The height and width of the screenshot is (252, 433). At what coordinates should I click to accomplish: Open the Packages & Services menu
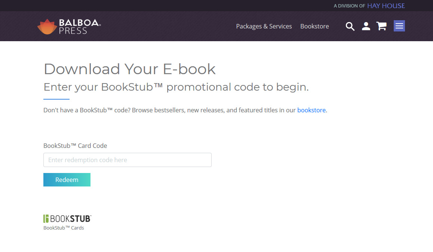click(x=264, y=26)
